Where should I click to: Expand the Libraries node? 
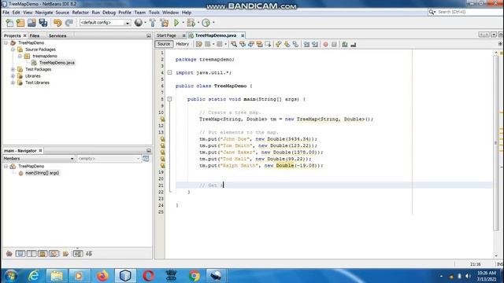[13, 76]
